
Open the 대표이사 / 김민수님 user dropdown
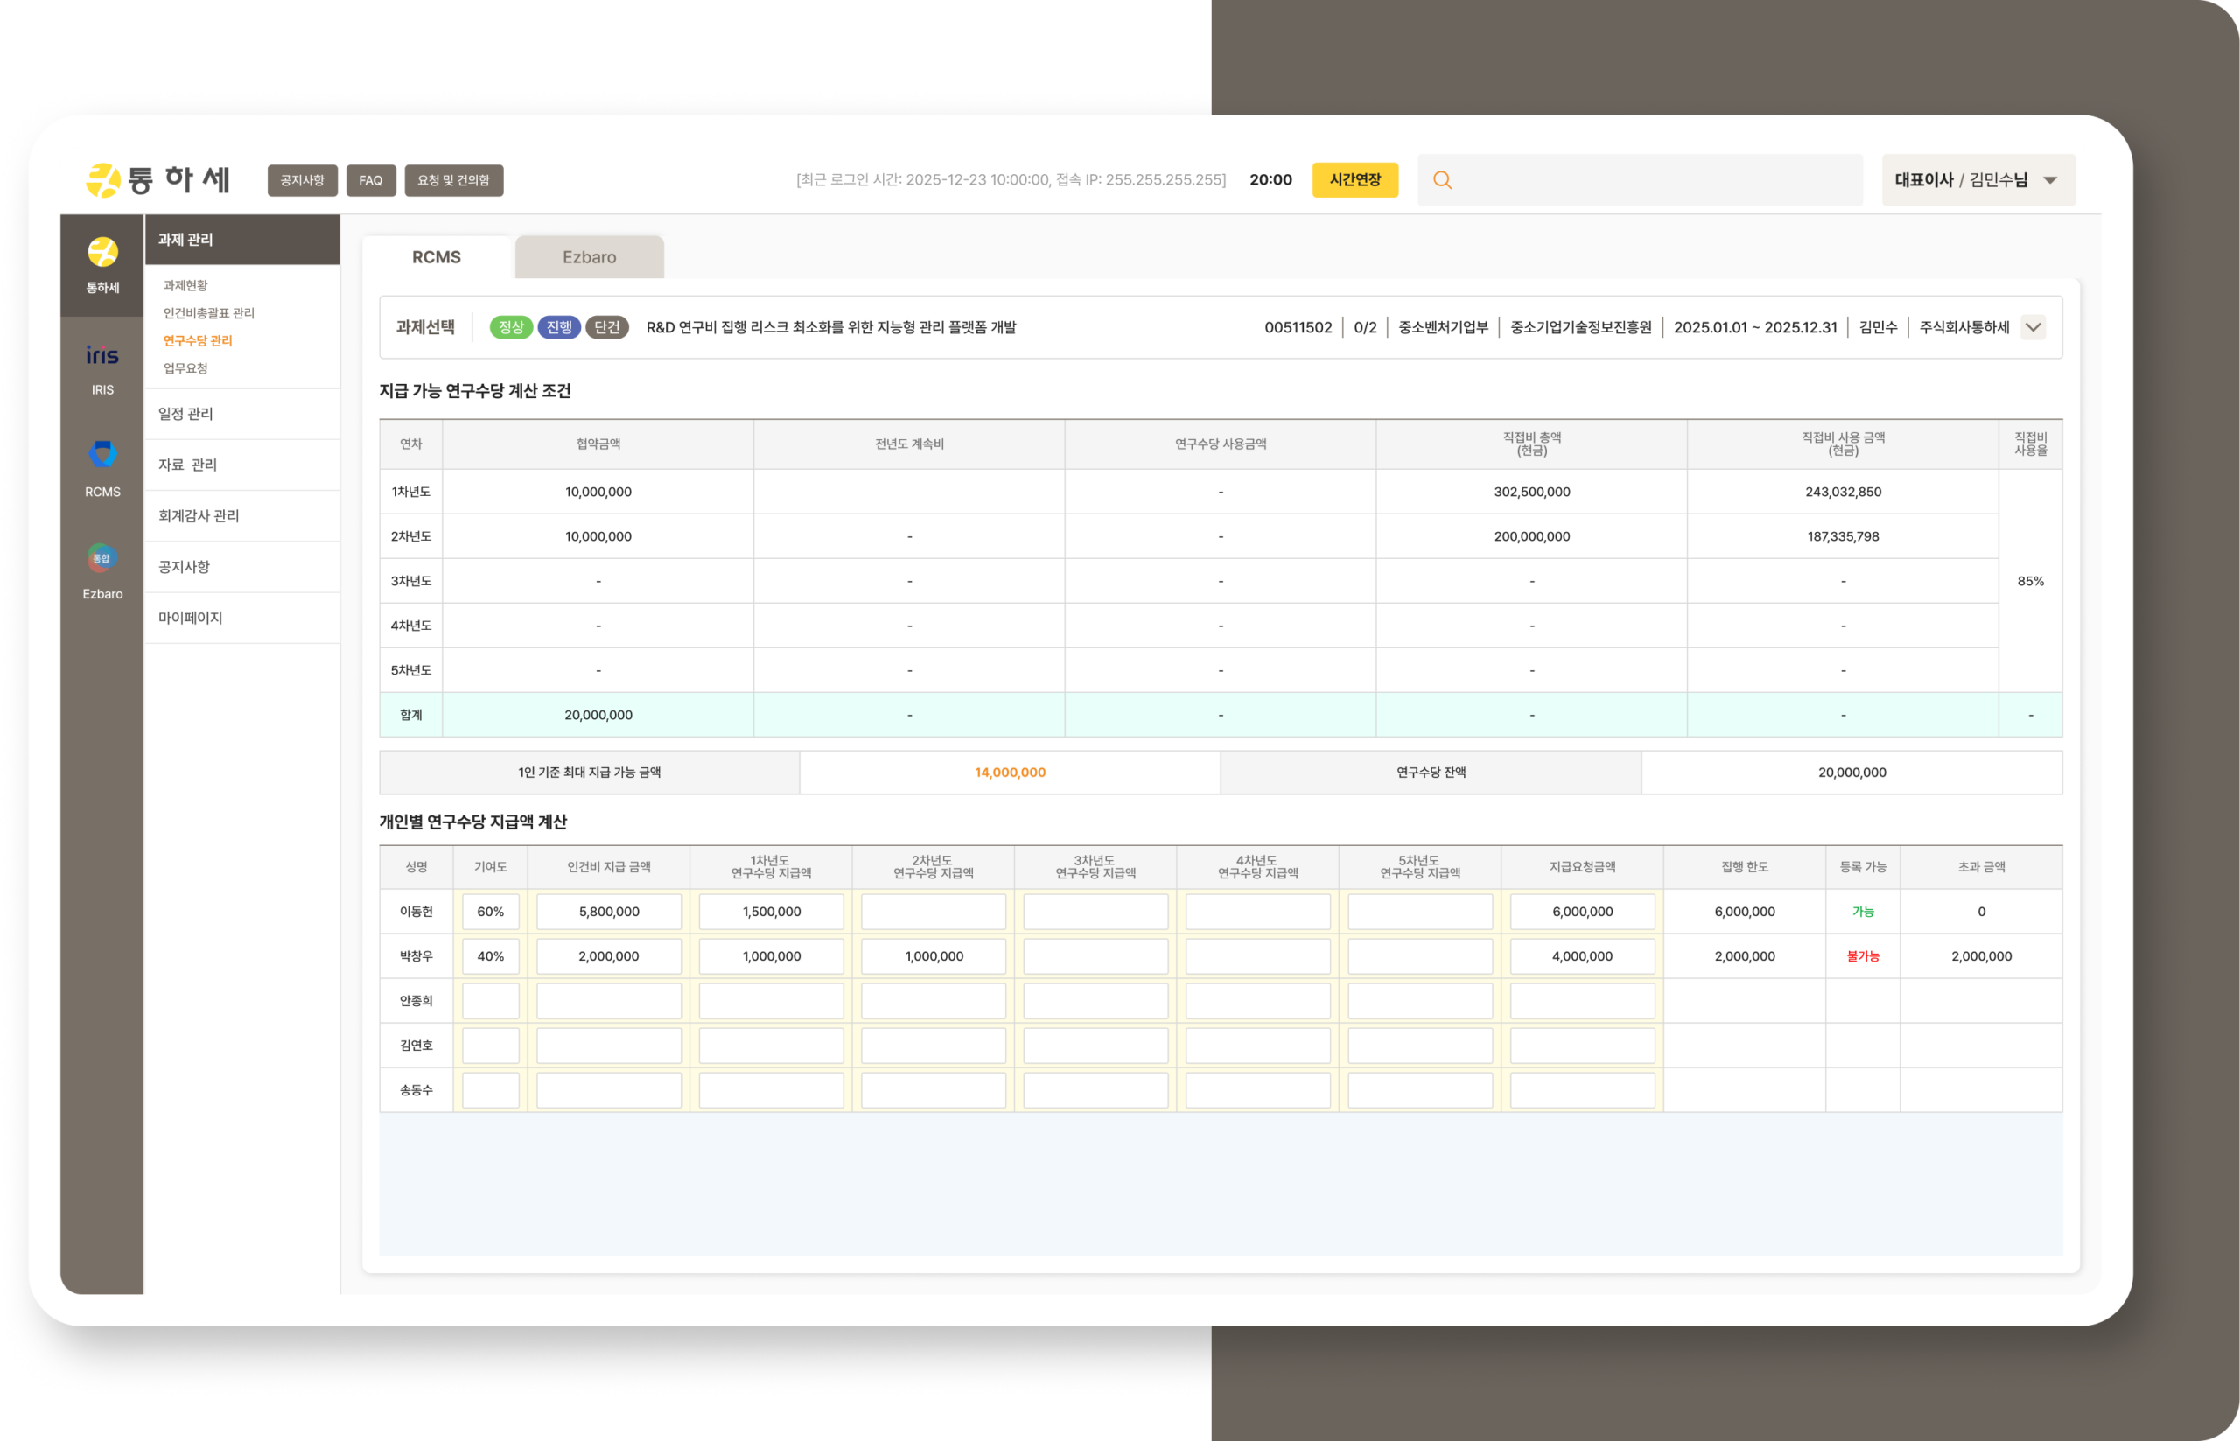point(1977,179)
